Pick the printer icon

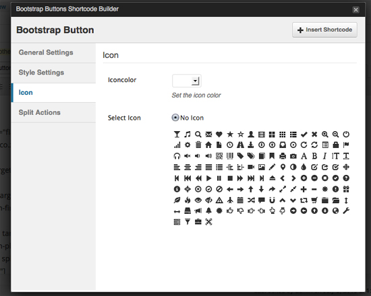pyautogui.click(x=283, y=156)
